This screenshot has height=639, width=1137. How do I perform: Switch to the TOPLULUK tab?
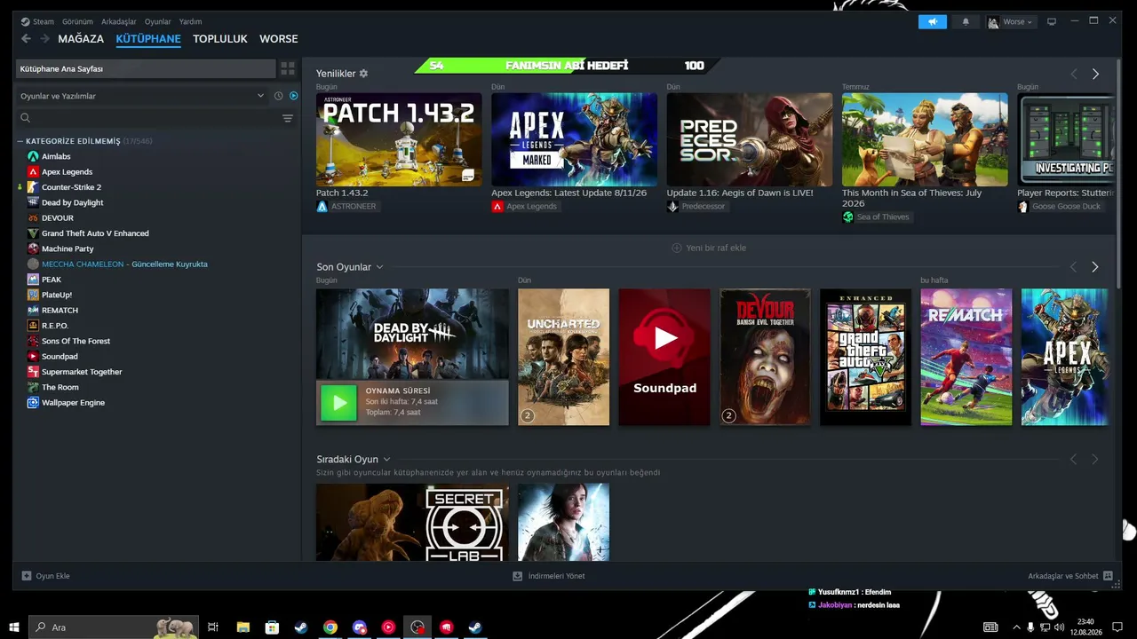click(x=220, y=39)
